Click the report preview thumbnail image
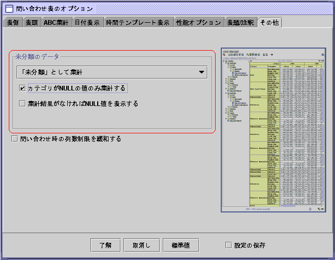 pyautogui.click(x=273, y=130)
